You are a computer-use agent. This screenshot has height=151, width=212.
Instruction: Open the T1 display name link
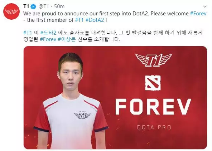pos(26,6)
